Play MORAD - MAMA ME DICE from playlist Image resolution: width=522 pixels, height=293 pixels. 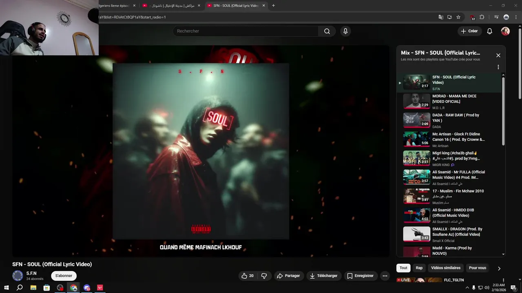tap(449, 102)
